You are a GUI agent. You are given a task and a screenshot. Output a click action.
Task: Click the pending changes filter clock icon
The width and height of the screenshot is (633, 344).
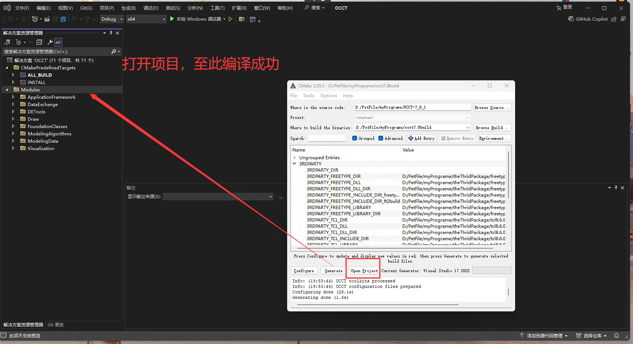(x=18, y=42)
